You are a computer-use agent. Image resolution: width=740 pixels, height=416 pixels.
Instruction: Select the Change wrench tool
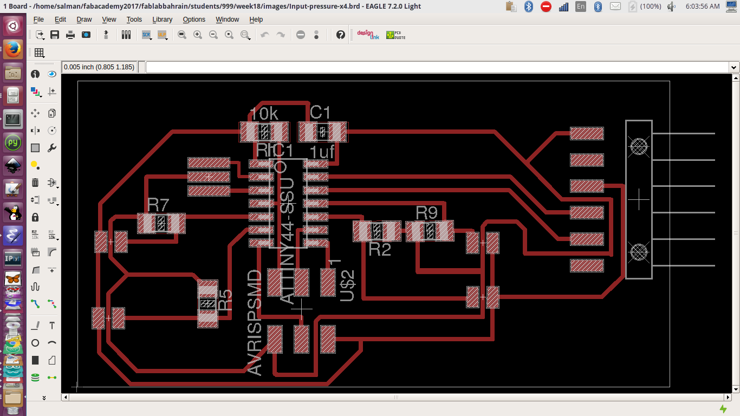click(x=52, y=147)
